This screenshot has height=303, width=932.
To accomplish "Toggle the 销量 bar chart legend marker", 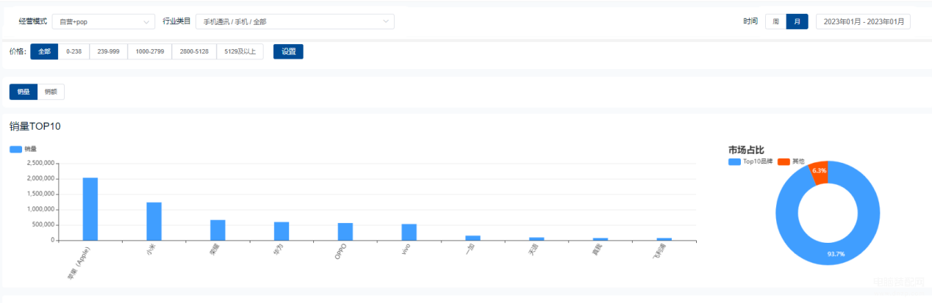I will point(15,149).
